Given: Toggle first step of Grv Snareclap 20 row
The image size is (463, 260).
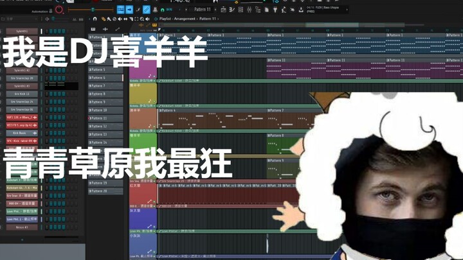Looking at the screenshot, I should tap(47, 78).
